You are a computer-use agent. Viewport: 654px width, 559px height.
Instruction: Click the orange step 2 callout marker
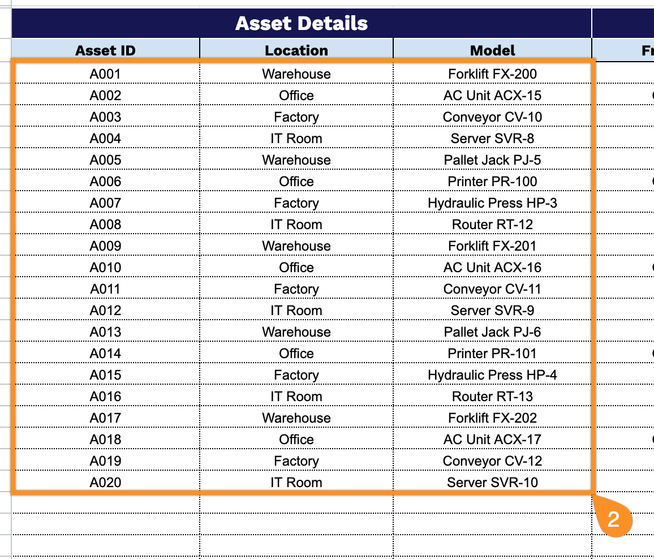point(613,518)
